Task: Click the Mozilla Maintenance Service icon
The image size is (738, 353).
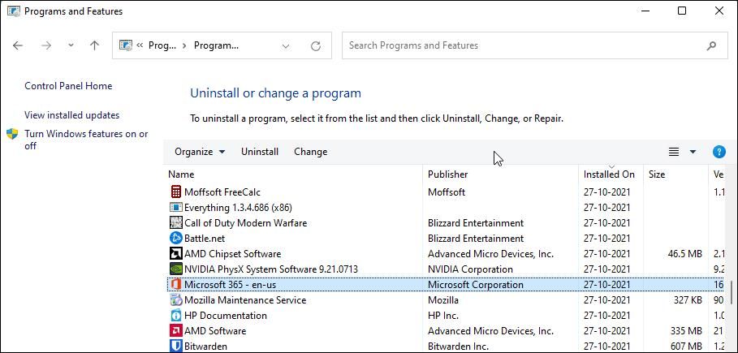Action: coord(175,299)
